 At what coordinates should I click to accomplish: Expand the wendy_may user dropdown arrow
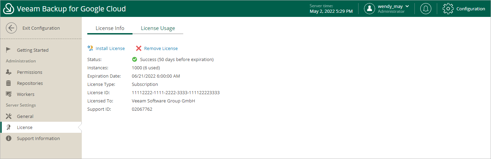(407, 6)
